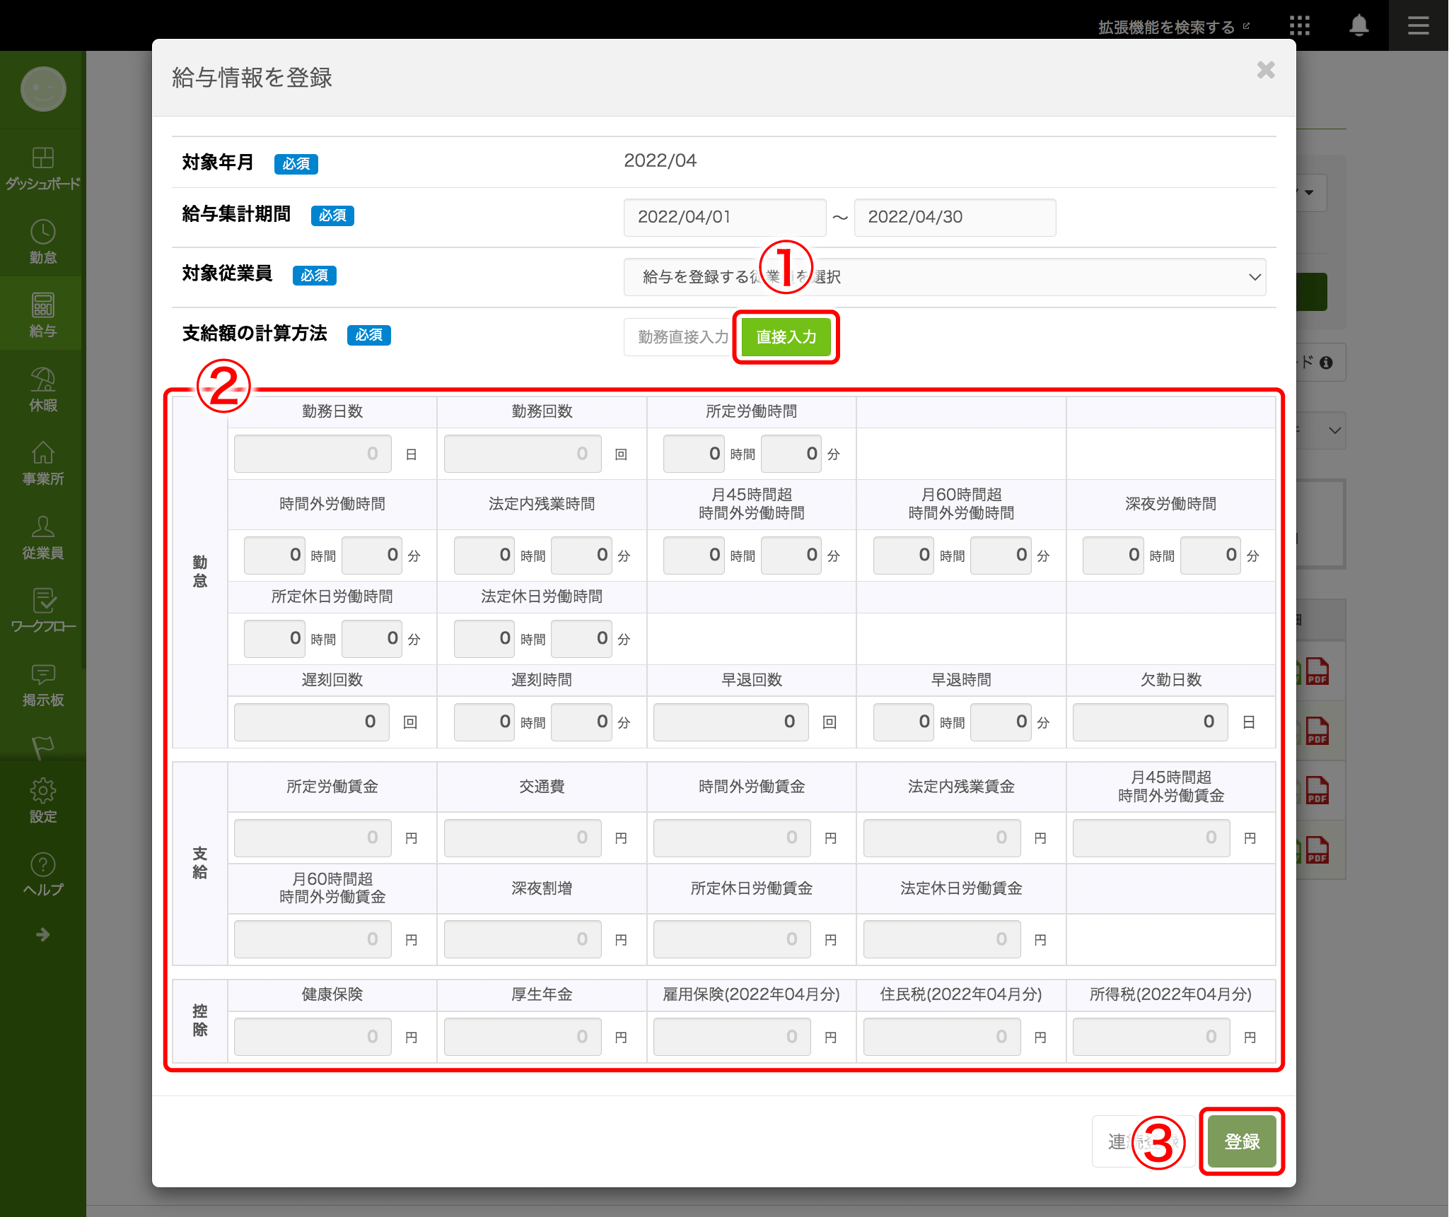The image size is (1449, 1217).
Task: Open background dropdown with caret arrow
Action: [x=1310, y=193]
